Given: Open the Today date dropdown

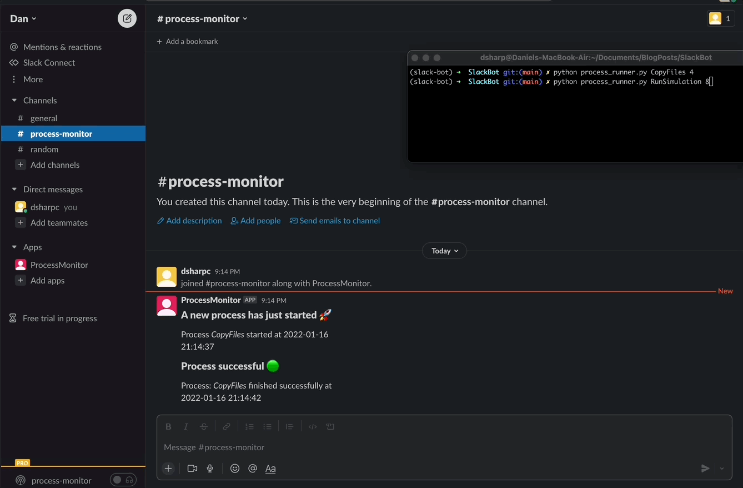Looking at the screenshot, I should pos(445,251).
